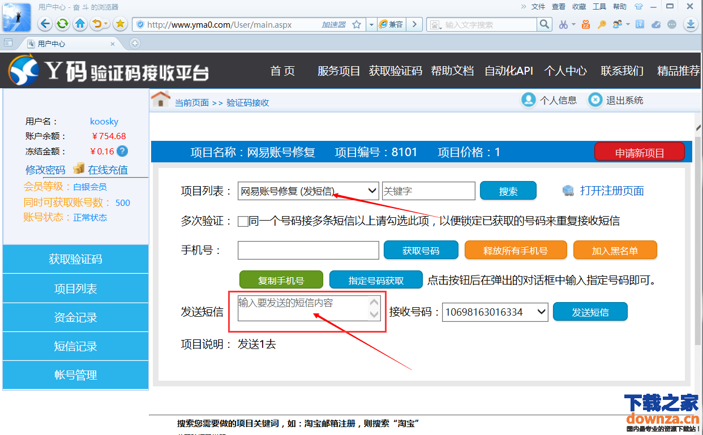Click the two-people account icon in toolbar
703x435 pixels.
[x=617, y=24]
